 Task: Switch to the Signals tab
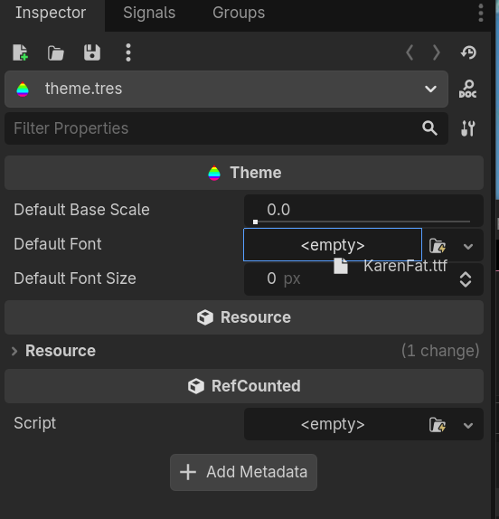pos(149,14)
